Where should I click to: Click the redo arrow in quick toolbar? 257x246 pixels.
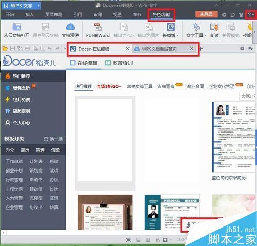click(x=57, y=49)
